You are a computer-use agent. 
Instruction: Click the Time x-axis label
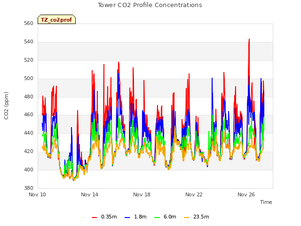[266, 202]
